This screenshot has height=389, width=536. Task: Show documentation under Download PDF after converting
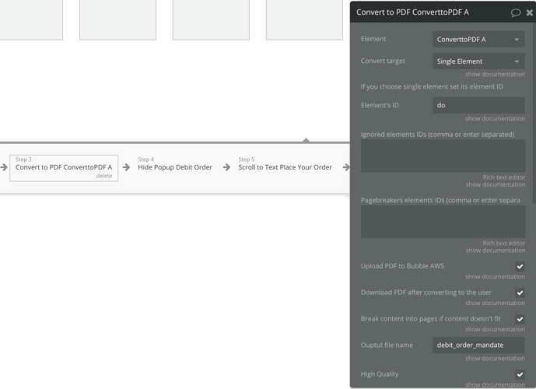pos(495,303)
